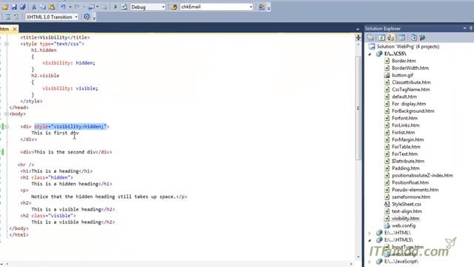Select Pseudo-elements.htm file
Screen dimensions: 474x267
pyautogui.click(x=415, y=190)
